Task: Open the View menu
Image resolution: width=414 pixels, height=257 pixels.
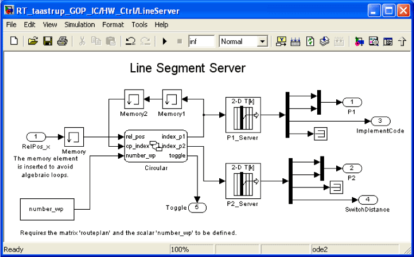Action: tap(50, 25)
